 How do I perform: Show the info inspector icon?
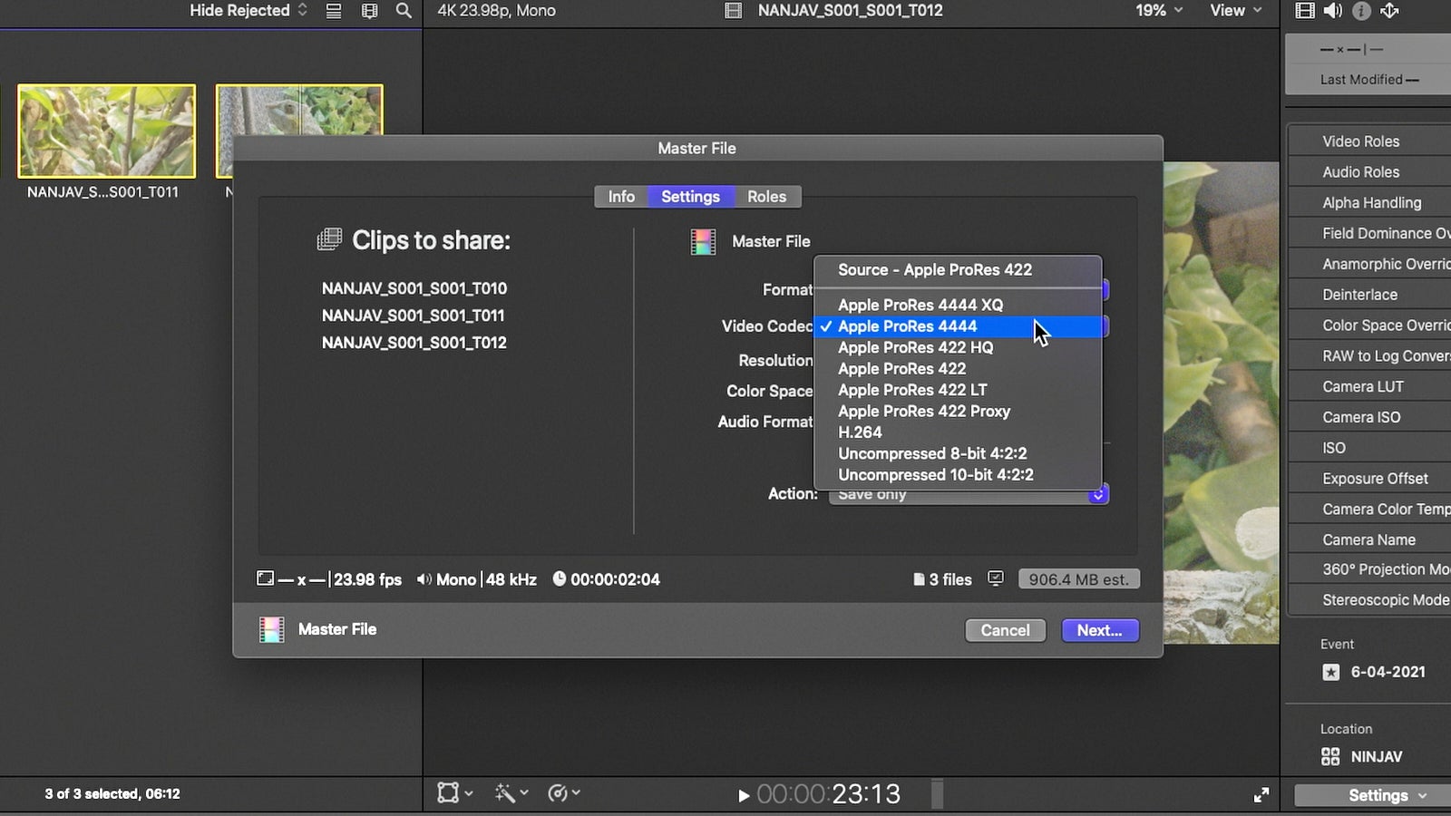[1361, 11]
